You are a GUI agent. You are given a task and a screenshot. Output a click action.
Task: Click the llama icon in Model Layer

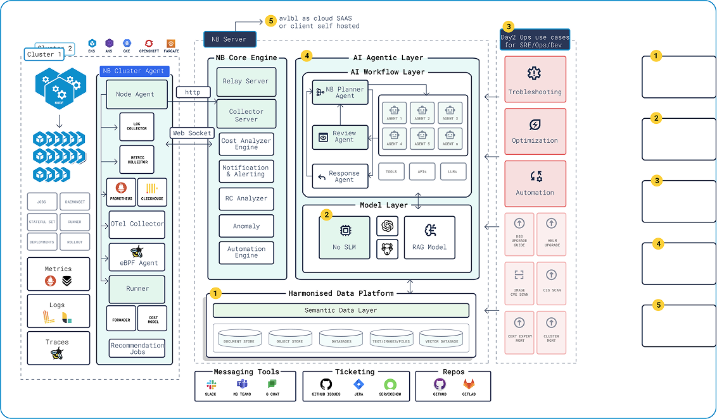(x=387, y=249)
